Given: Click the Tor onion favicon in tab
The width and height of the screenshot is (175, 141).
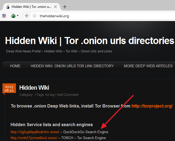Looking at the screenshot, I should coord(8,7).
